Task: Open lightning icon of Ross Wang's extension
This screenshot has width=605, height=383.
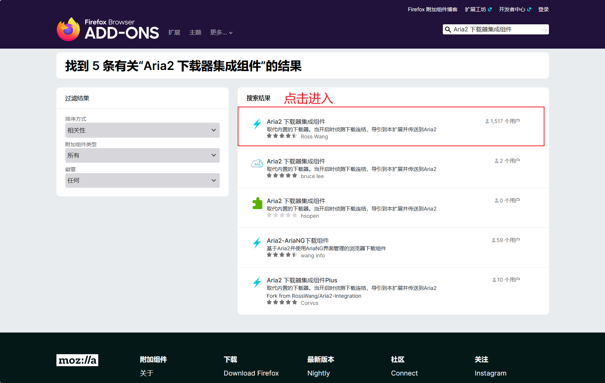Action: [x=257, y=124]
